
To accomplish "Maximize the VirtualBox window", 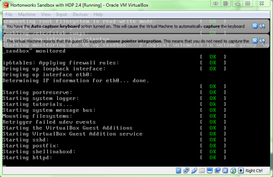I will [x=248, y=4].
